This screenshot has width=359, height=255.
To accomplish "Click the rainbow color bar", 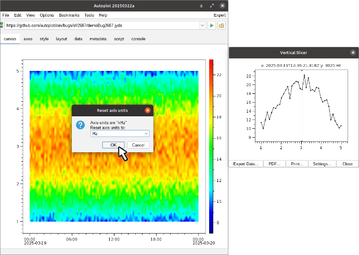I will click(211, 147).
